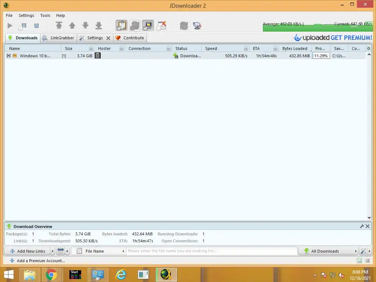Click the Comment column header
The width and height of the screenshot is (376, 282).
[356, 48]
